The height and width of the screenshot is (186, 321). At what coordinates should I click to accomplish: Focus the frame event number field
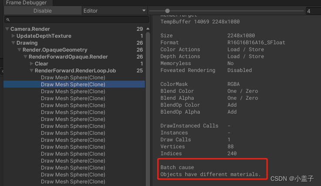(x=313, y=11)
